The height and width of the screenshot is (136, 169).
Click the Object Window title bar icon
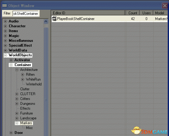5,5
